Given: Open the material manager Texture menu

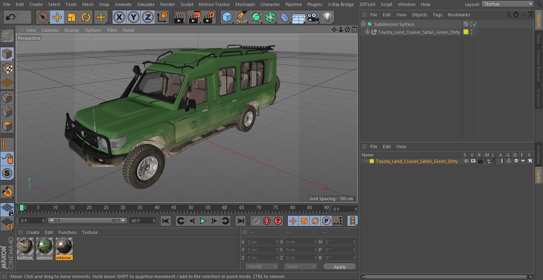Looking at the screenshot, I should tap(89, 232).
